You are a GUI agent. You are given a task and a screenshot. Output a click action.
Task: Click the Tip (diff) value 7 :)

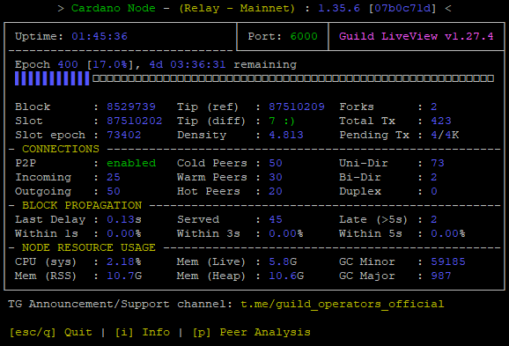282,121
